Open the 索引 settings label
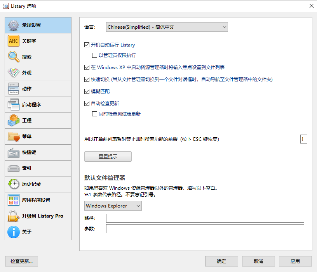 coord(27,168)
